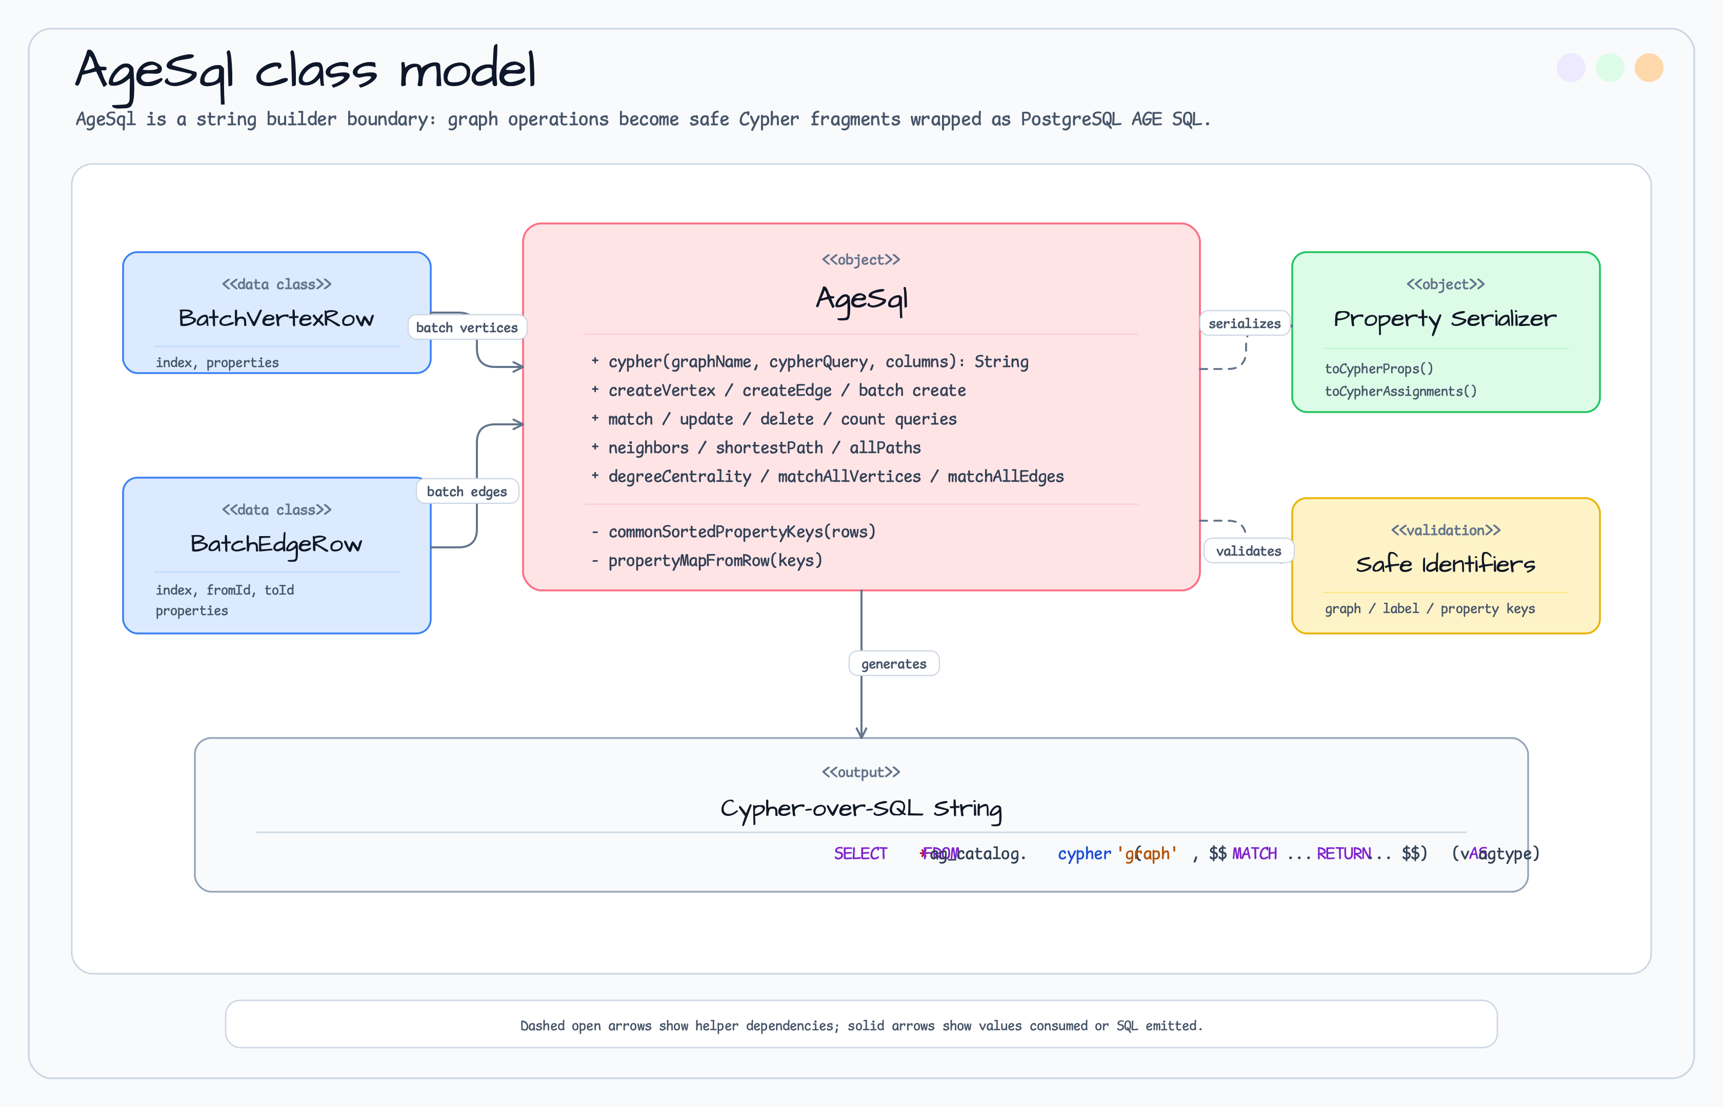Click <<object>> stereotype above Property Serializer
Image resolution: width=1723 pixels, height=1107 pixels.
[1445, 284]
